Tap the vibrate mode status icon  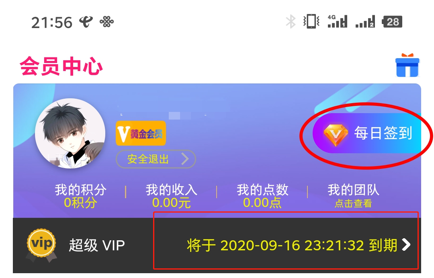pos(311,21)
